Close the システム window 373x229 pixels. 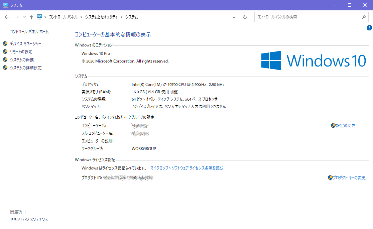[365, 5]
